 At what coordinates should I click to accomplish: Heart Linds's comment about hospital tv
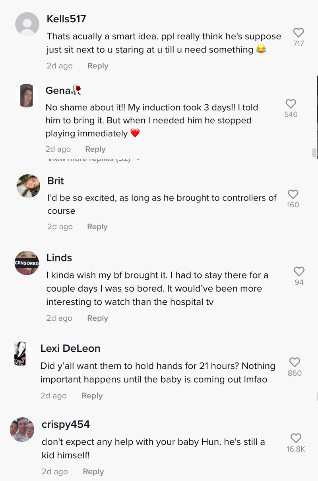tap(299, 271)
